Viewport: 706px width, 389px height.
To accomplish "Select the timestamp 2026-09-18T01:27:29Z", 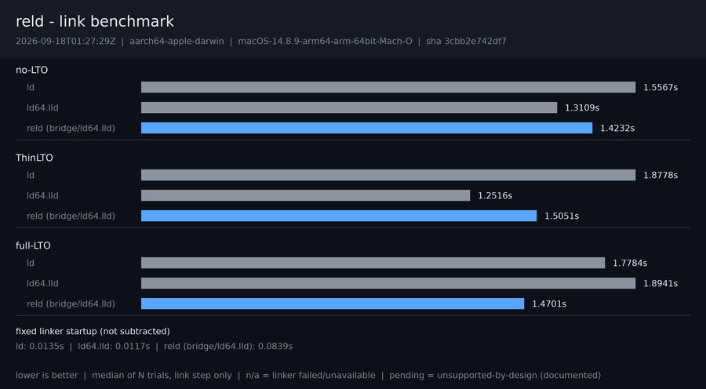I will (x=66, y=42).
